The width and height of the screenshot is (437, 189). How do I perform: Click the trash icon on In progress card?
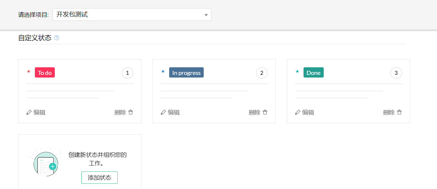point(265,112)
